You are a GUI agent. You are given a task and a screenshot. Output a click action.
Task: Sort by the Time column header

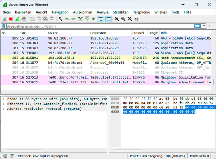pos(33,33)
